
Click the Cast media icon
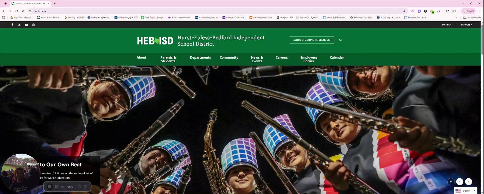454,11
